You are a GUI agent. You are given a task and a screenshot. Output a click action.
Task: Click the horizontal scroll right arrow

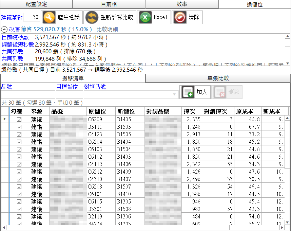282,228
